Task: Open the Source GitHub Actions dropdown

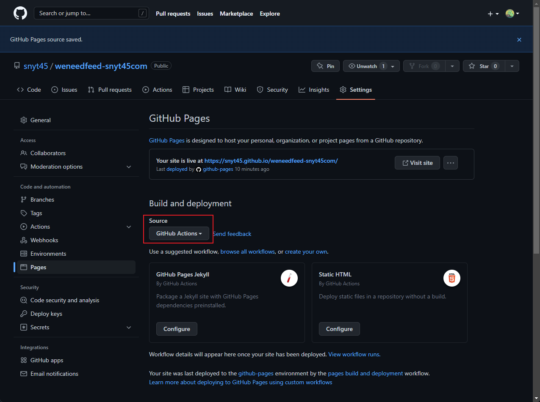Action: (x=179, y=233)
